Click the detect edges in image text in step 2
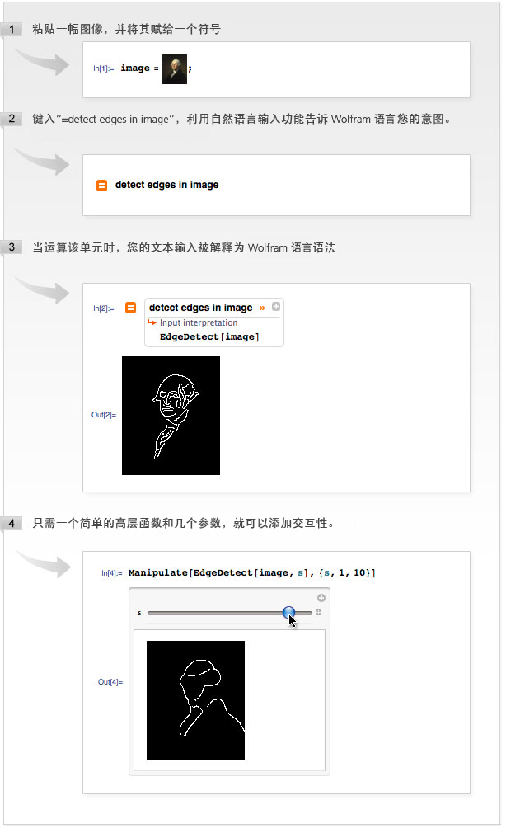The width and height of the screenshot is (506, 833). (x=166, y=185)
